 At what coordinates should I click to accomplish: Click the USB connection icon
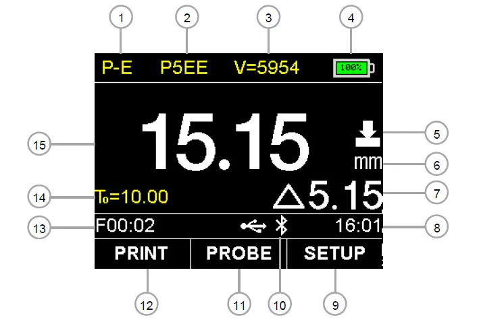(253, 226)
